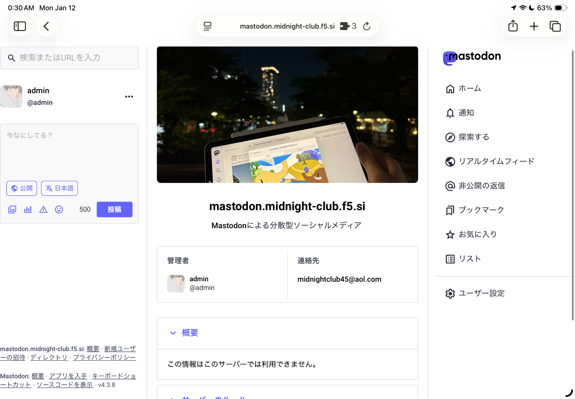575x399 pixels.
Task: Tap the Safari share icon
Action: click(513, 26)
